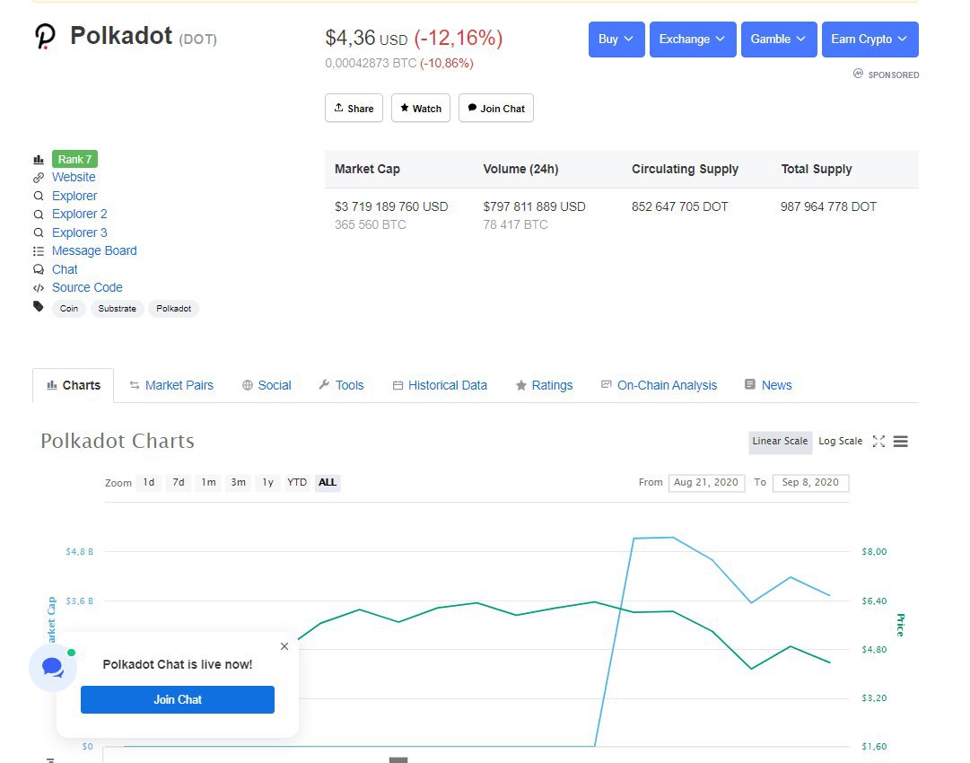Close the Polkadot Chat popup
Screen dimensions: 970x763
(284, 646)
